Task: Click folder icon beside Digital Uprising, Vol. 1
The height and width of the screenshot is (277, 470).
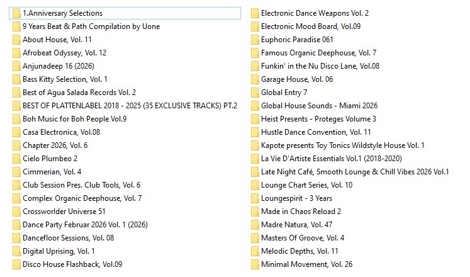Action: pyautogui.click(x=16, y=251)
